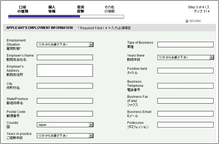Click the Step 3 of 4 text

[199, 9]
